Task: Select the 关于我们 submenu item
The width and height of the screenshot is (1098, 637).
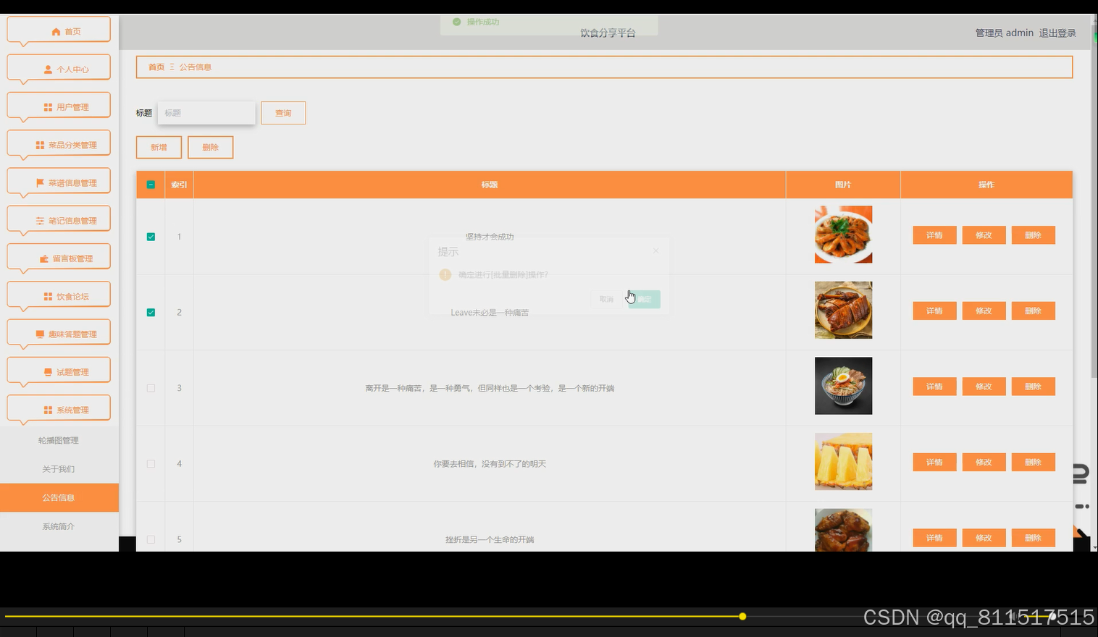Action: (59, 469)
